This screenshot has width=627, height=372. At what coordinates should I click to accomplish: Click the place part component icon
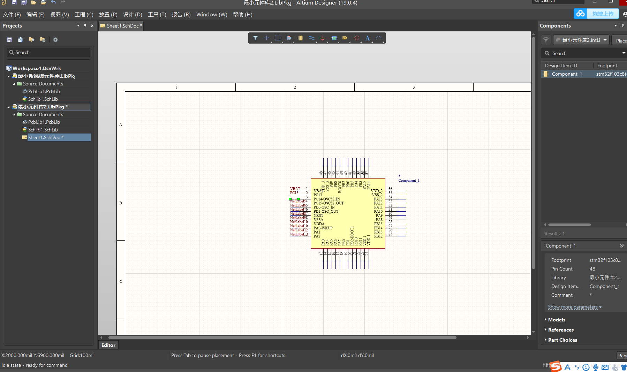coord(300,38)
